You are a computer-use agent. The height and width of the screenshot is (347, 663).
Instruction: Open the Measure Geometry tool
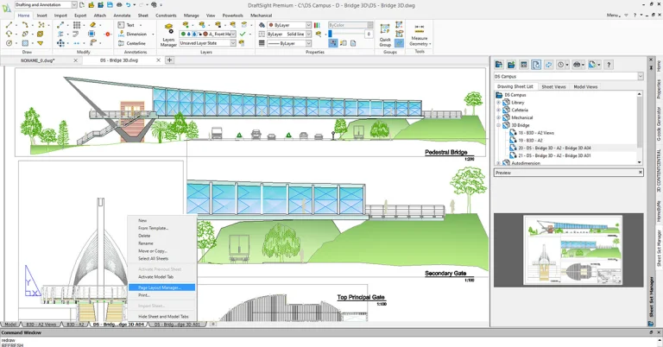coord(419,33)
